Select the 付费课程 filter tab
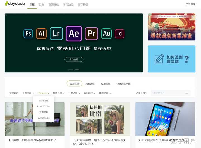 [106, 83]
